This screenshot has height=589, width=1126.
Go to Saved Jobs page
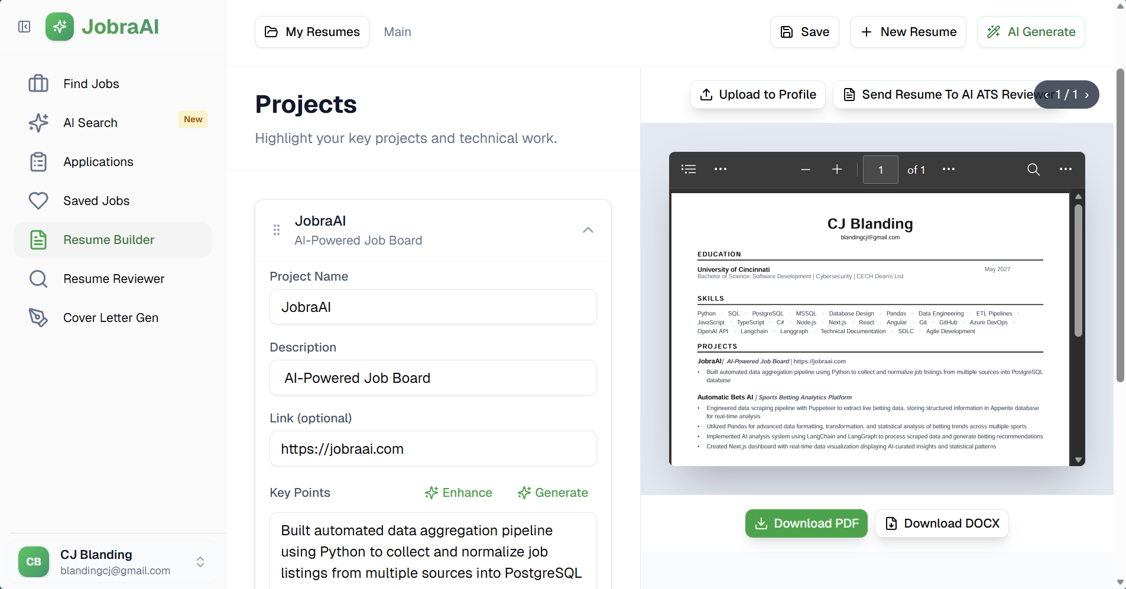click(112, 200)
